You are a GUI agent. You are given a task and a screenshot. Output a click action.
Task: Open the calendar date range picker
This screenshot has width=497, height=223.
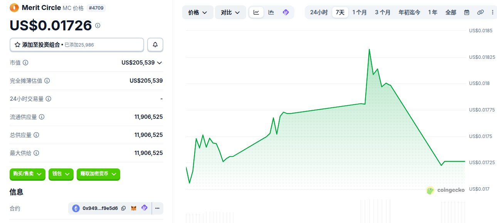467,12
